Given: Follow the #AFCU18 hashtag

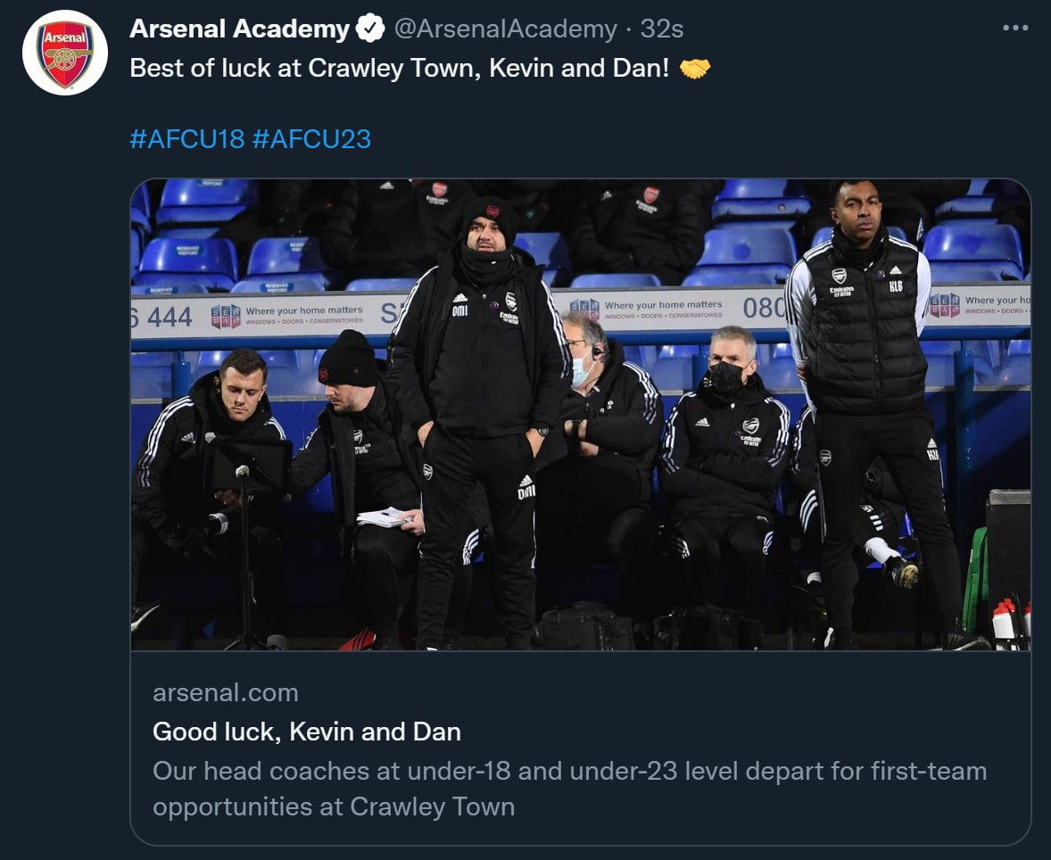Looking at the screenshot, I should point(186,139).
